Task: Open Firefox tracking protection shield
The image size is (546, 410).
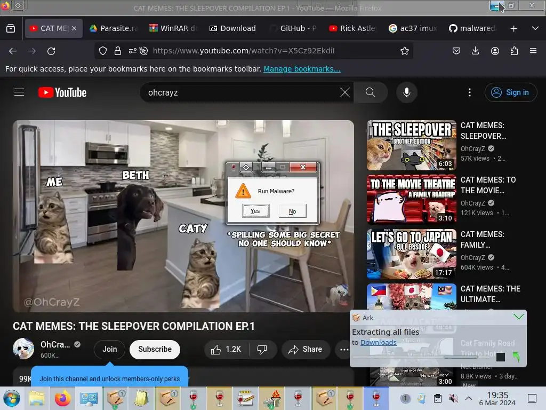Action: 103,51
